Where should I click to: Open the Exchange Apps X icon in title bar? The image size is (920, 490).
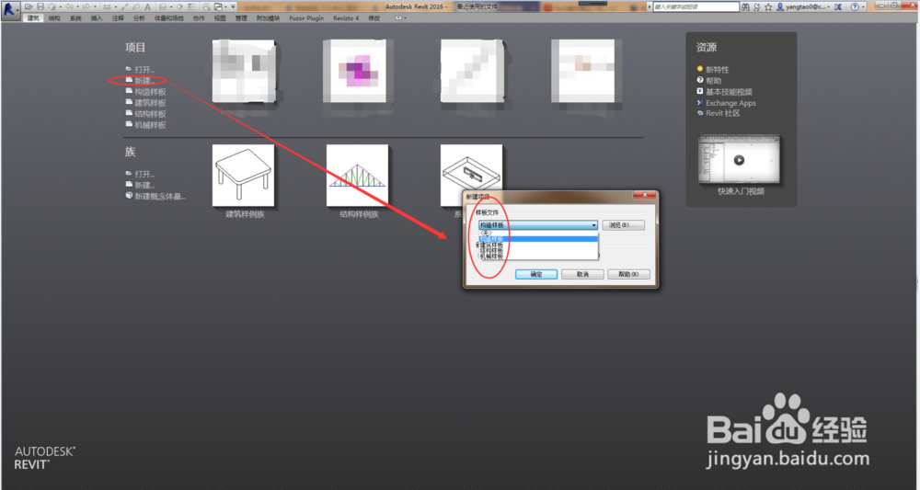[838, 7]
